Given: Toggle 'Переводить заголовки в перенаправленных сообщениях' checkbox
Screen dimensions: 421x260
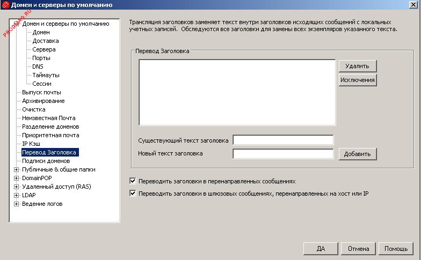Looking at the screenshot, I should pos(133,181).
